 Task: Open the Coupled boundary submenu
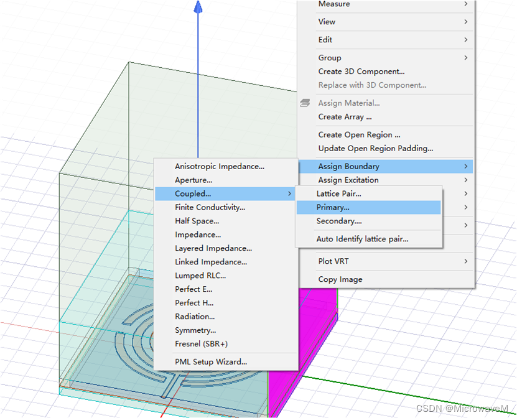(226, 193)
